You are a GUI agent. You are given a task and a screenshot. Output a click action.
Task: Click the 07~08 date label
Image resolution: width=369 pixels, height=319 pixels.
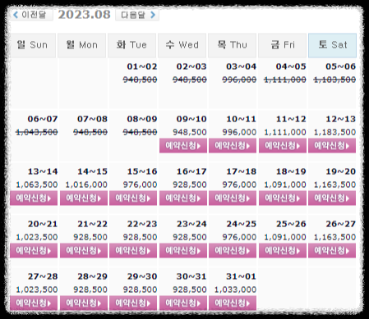click(92, 119)
